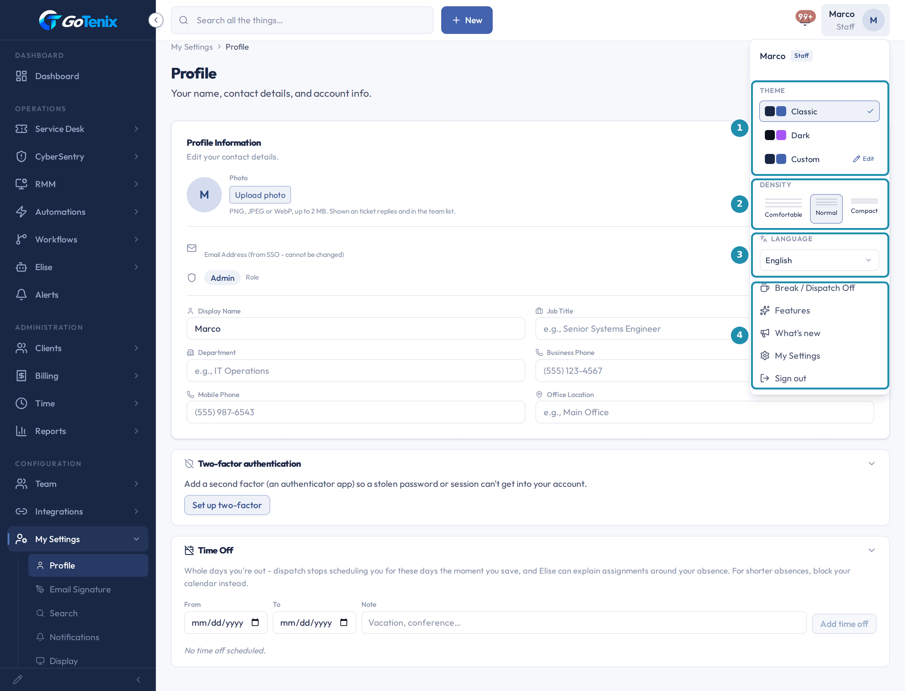905x691 pixels.
Task: Collapse the Time Off panel
Action: 871,550
